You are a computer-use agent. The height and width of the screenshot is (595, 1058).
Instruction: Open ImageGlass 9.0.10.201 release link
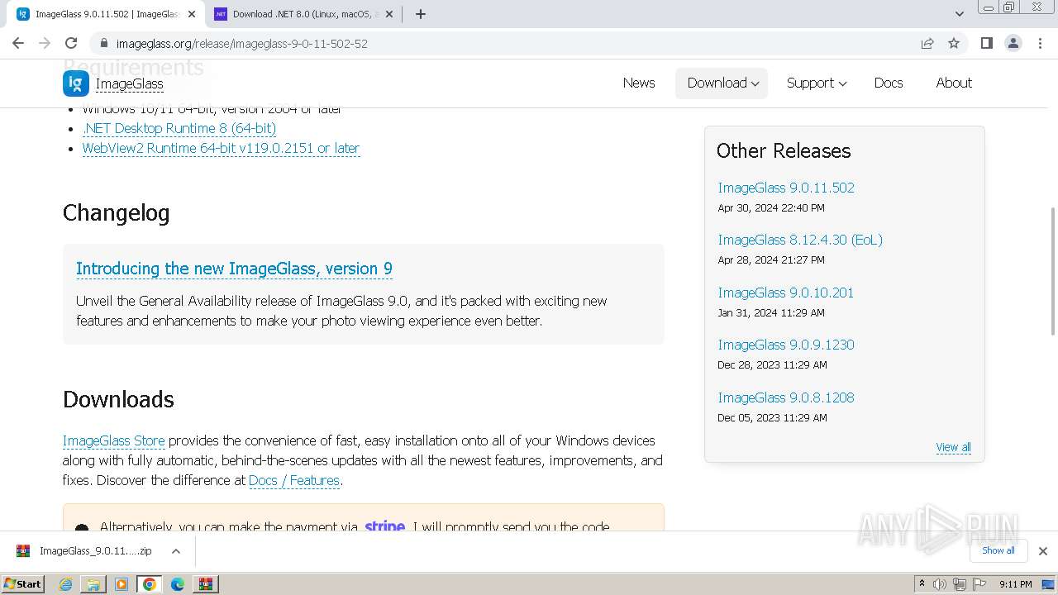click(786, 293)
